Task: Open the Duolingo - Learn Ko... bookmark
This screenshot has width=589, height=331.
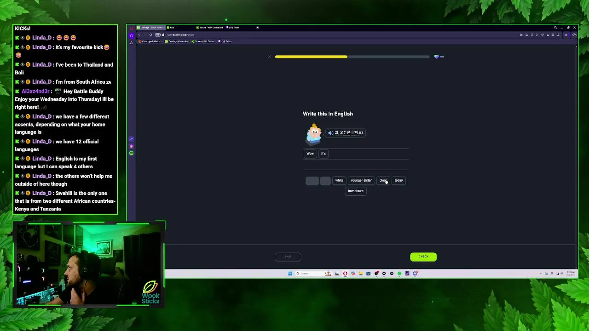Action: pos(177,41)
